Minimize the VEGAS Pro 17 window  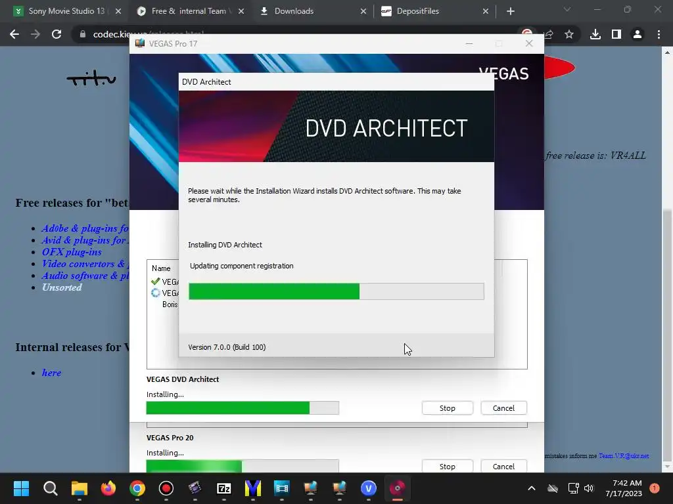pyautogui.click(x=469, y=44)
